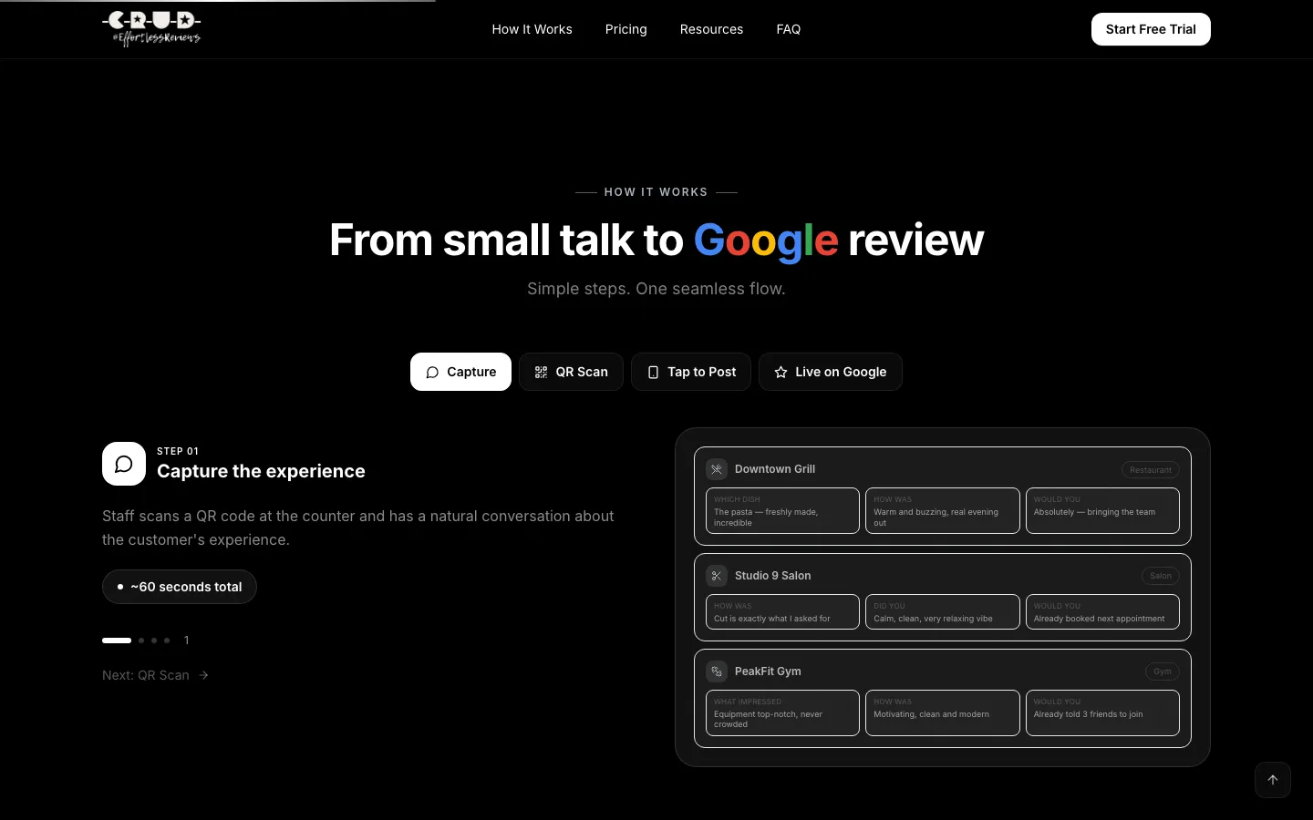Click 'Absolutely — bringing the team' answer box
The height and width of the screenshot is (820, 1313).
tap(1102, 511)
